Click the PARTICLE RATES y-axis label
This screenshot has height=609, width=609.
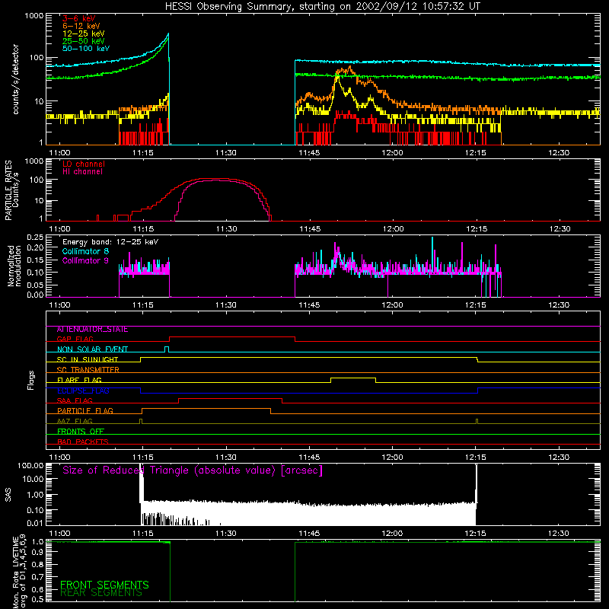11,190
